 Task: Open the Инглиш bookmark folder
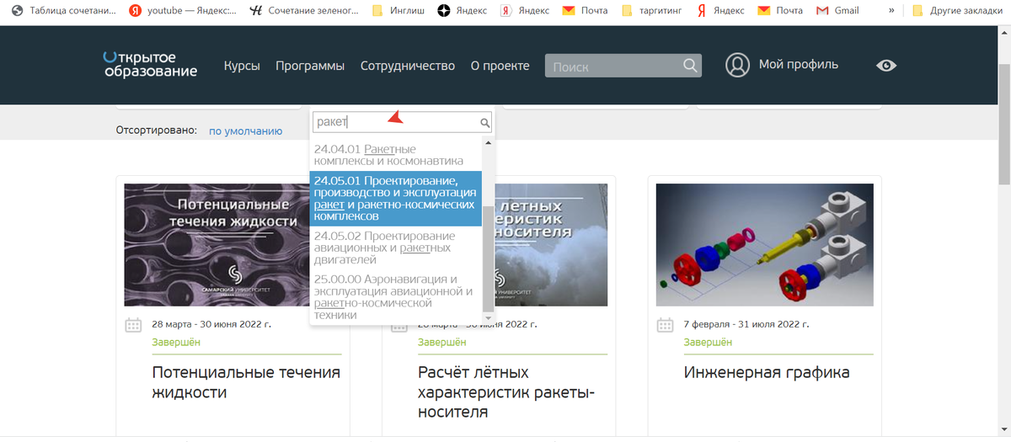coord(400,11)
